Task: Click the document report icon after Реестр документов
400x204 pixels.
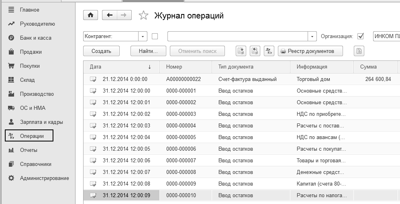Action: [359, 51]
